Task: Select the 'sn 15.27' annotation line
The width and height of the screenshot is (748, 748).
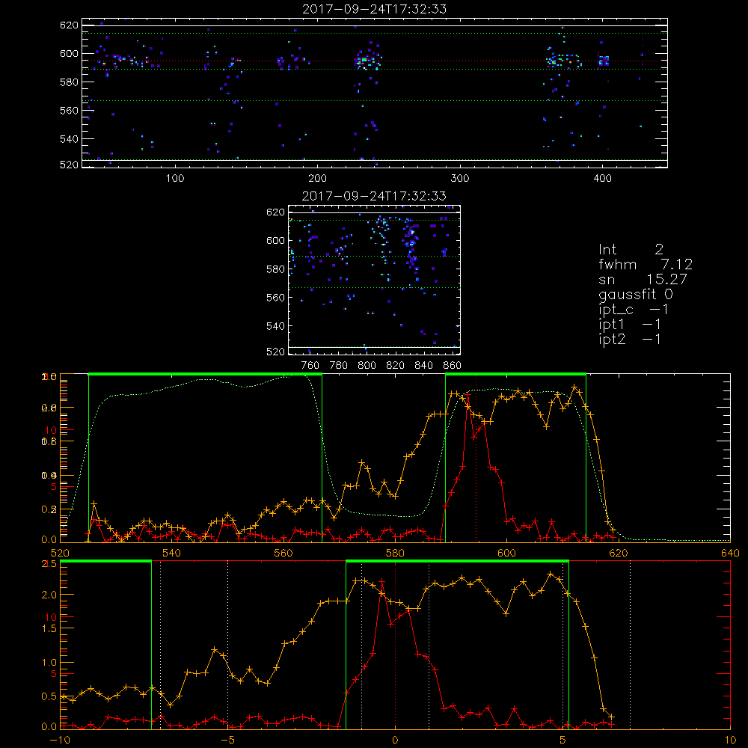Action: point(643,280)
